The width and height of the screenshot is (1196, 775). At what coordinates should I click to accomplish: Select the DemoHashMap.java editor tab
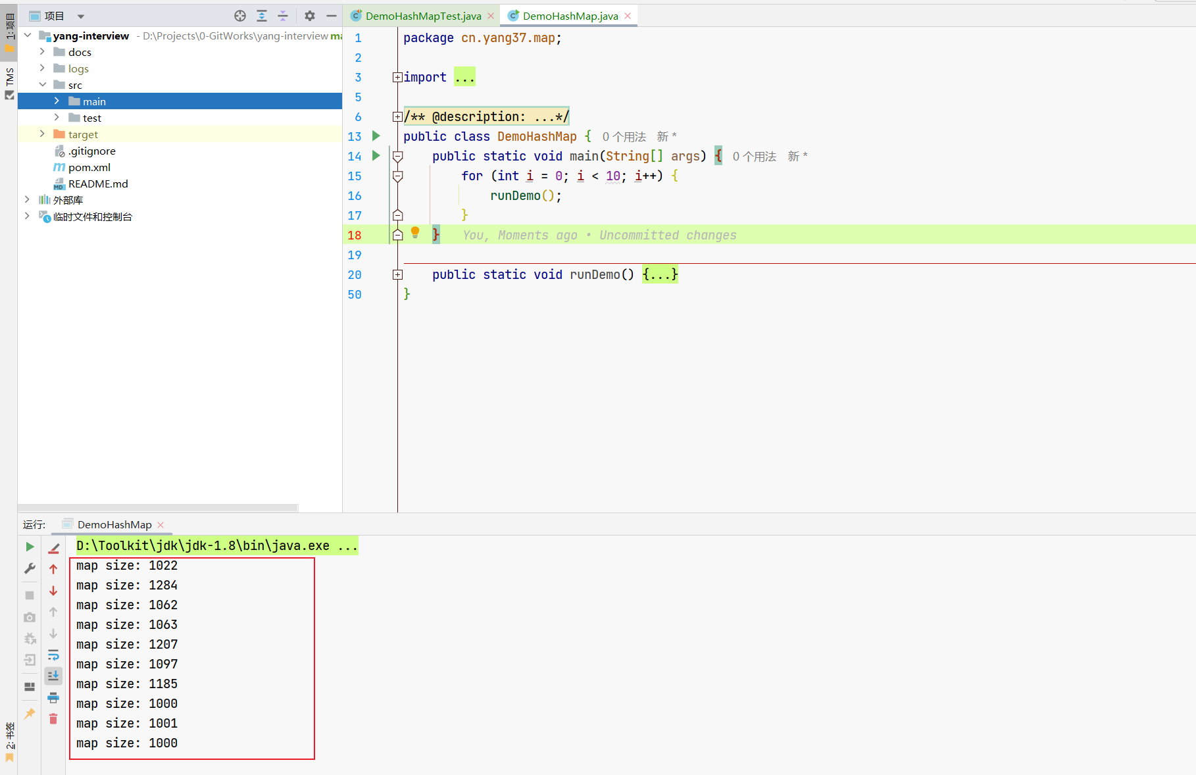[x=570, y=16]
